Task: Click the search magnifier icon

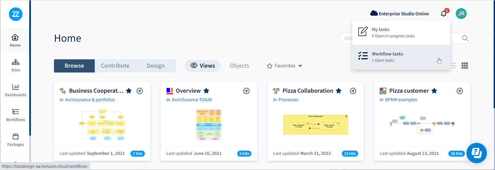Action: click(x=465, y=38)
